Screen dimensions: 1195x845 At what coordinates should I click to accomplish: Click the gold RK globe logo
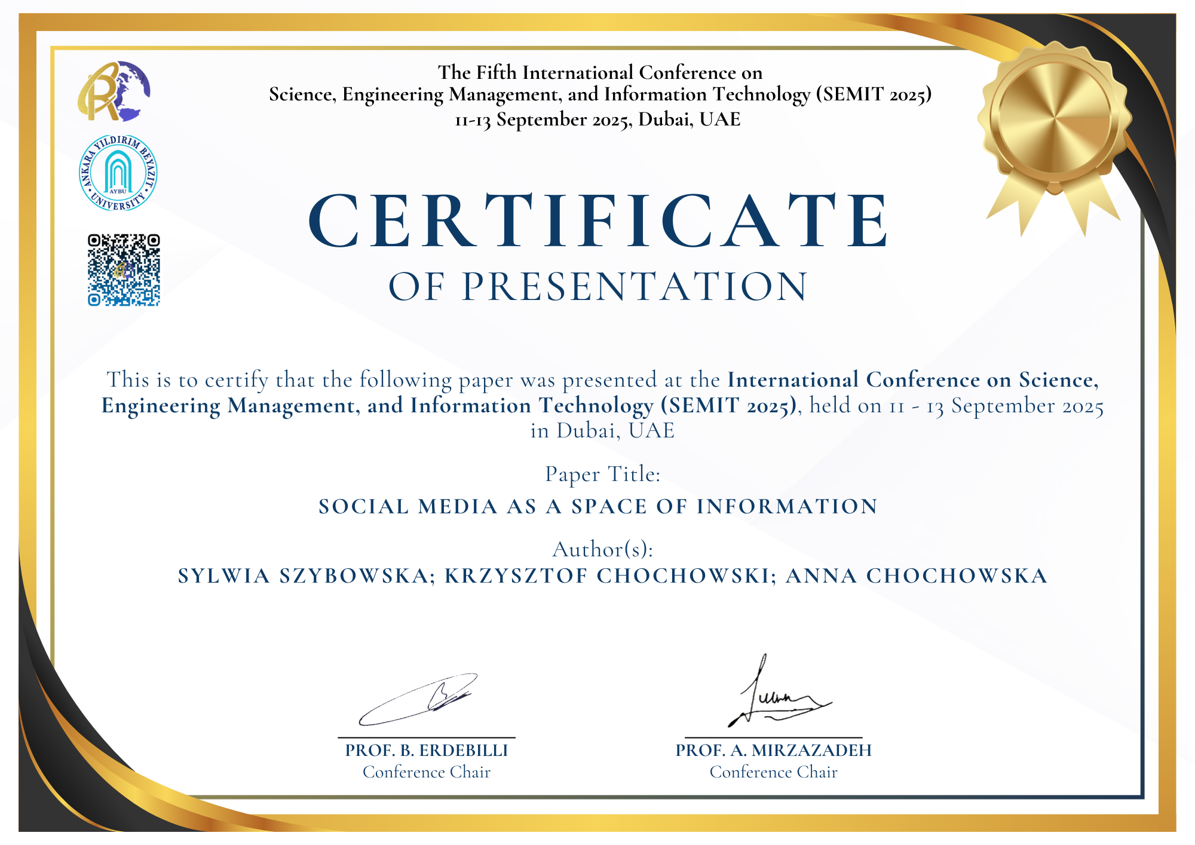(x=114, y=91)
